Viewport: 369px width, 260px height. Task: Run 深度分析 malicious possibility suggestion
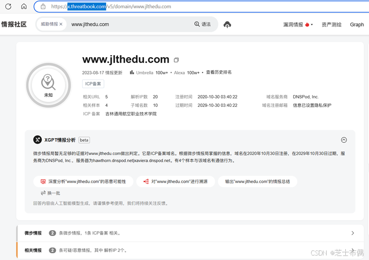[x=83, y=181]
